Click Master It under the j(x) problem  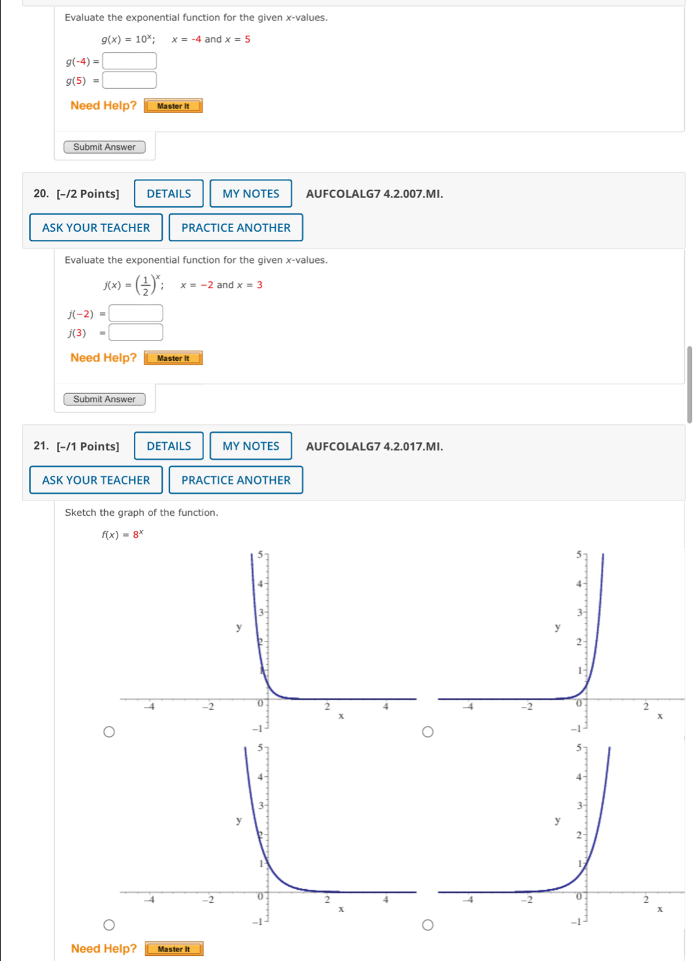click(x=173, y=358)
